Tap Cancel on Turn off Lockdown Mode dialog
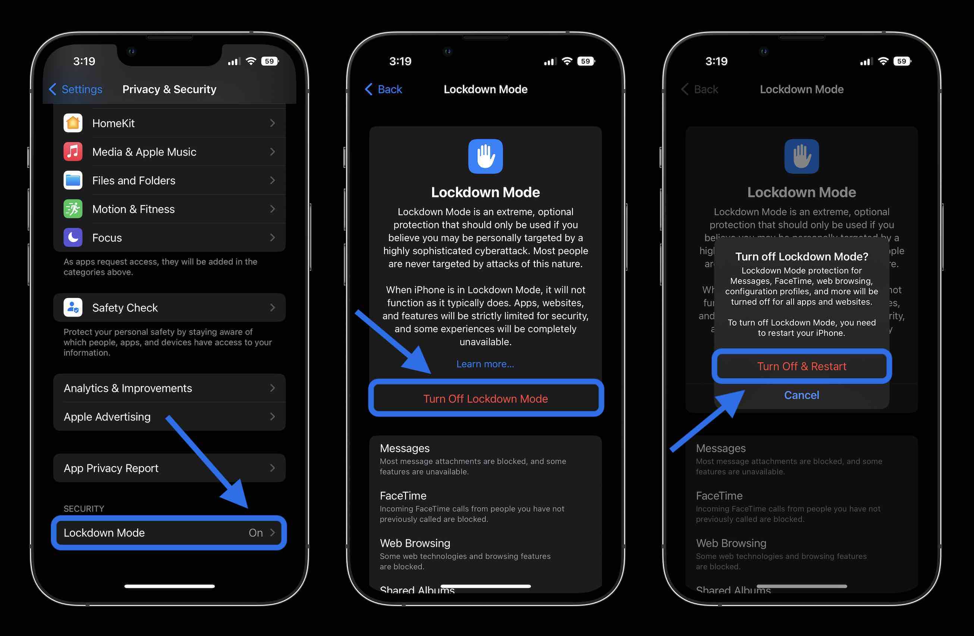Screen dimensions: 974x636 tap(801, 396)
